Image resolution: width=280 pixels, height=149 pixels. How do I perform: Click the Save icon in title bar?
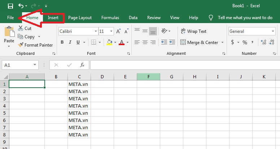click(x=10, y=6)
